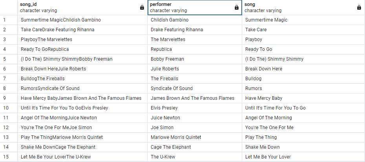Select row number 10
The width and height of the screenshot is (365, 162).
pos(4,108)
